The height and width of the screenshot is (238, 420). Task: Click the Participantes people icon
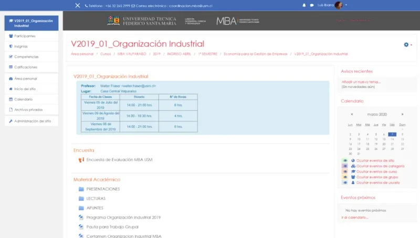[x=10, y=36]
